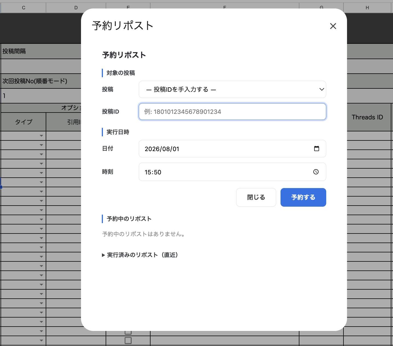This screenshot has width=393, height=346.
Task: Focus the 投稿ID input field
Action: point(232,112)
